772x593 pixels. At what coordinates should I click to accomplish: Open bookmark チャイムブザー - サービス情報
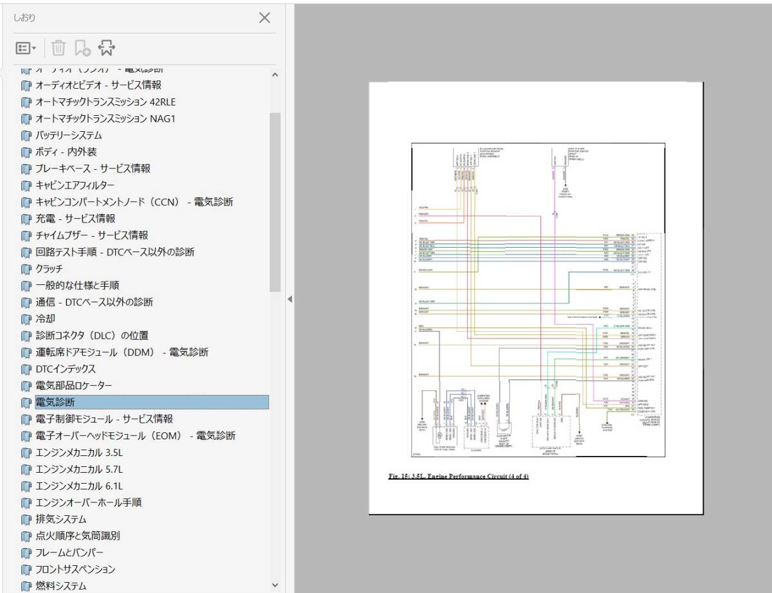pos(92,235)
